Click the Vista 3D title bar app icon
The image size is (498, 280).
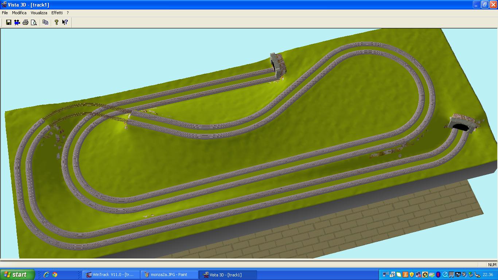point(4,4)
